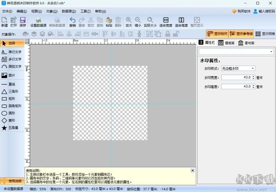Click the 放大 (Zoom in) magnifier
Image resolution: width=276 pixels, height=192 pixels.
pos(129,22)
